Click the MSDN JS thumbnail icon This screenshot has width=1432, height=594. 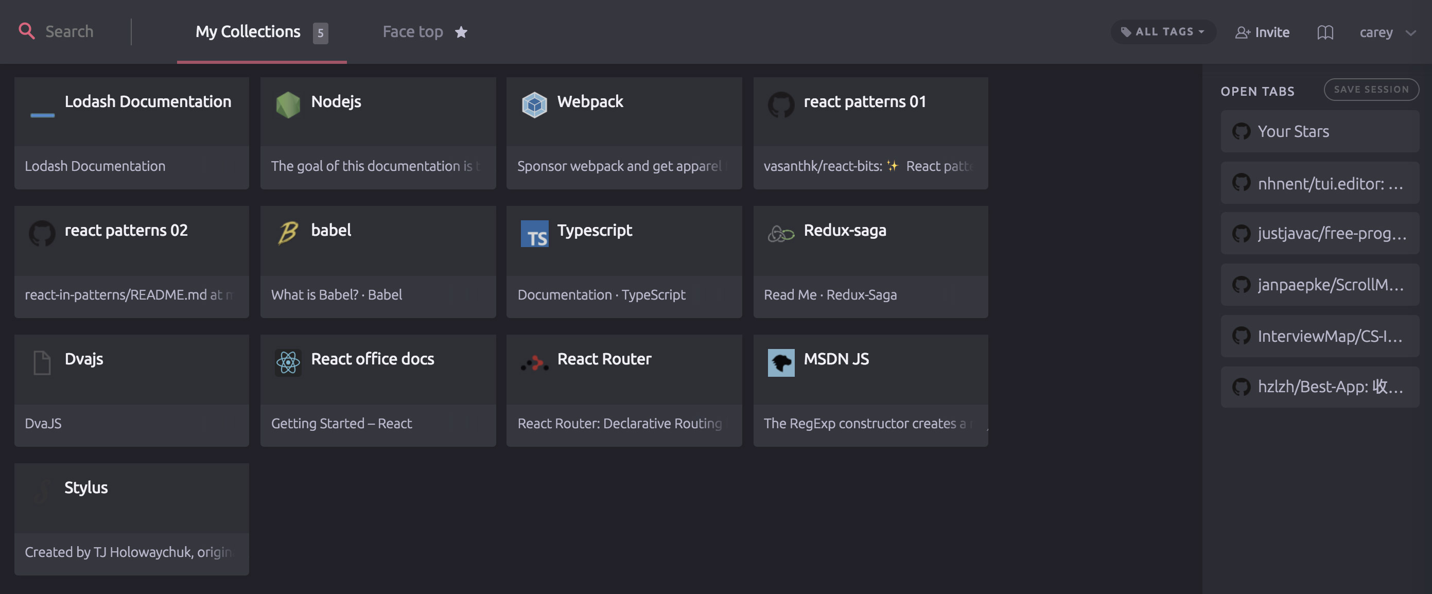[x=780, y=362]
